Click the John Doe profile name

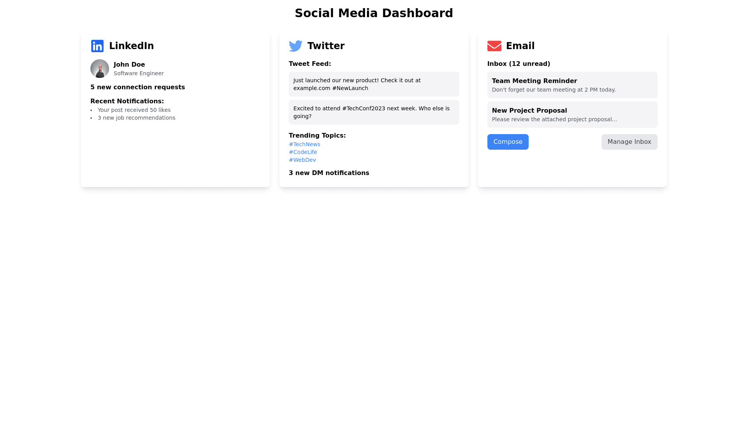coord(129,65)
